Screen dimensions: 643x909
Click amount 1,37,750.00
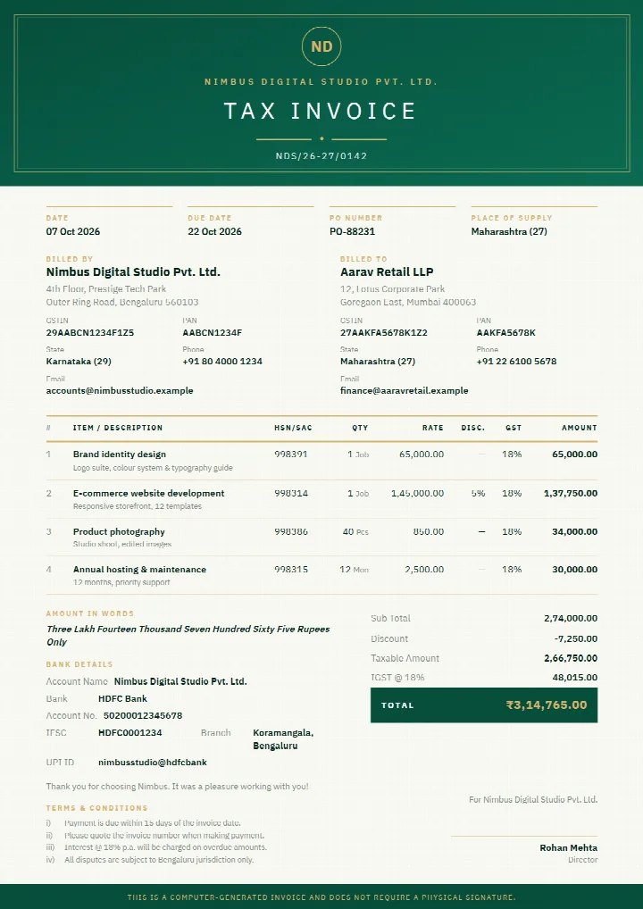point(571,493)
